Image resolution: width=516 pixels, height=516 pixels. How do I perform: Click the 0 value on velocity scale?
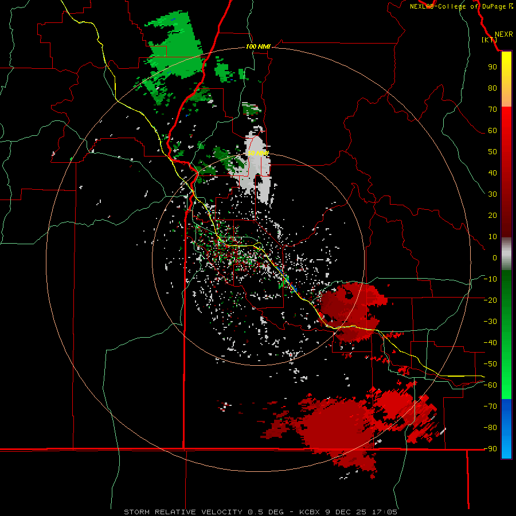[x=495, y=257]
